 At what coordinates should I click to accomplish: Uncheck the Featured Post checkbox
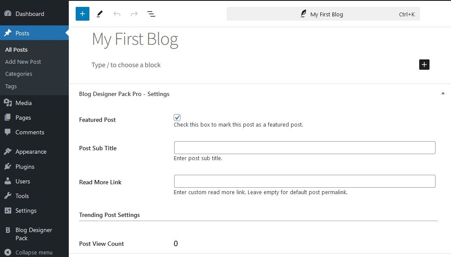pyautogui.click(x=177, y=117)
